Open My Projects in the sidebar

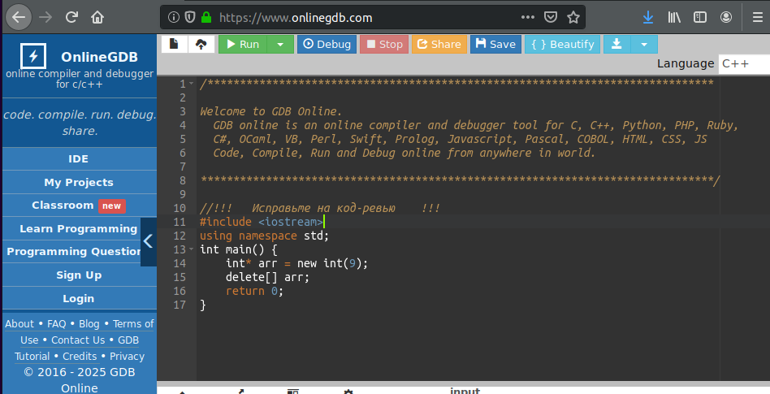[79, 182]
